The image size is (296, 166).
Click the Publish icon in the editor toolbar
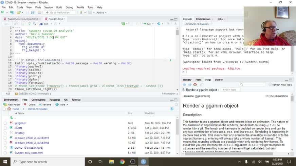click(x=159, y=24)
